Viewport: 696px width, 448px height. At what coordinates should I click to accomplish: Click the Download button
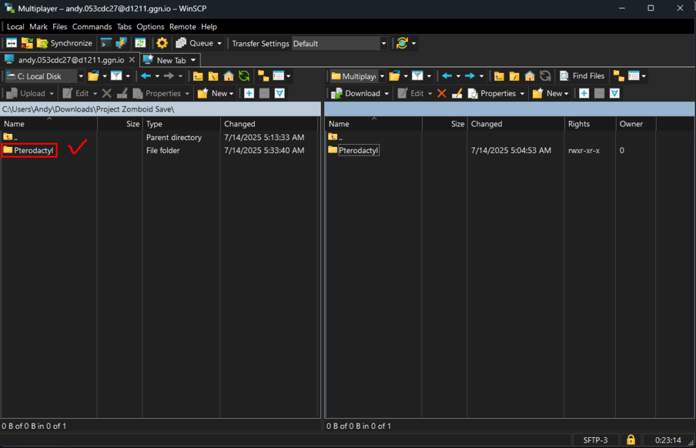pyautogui.click(x=356, y=93)
